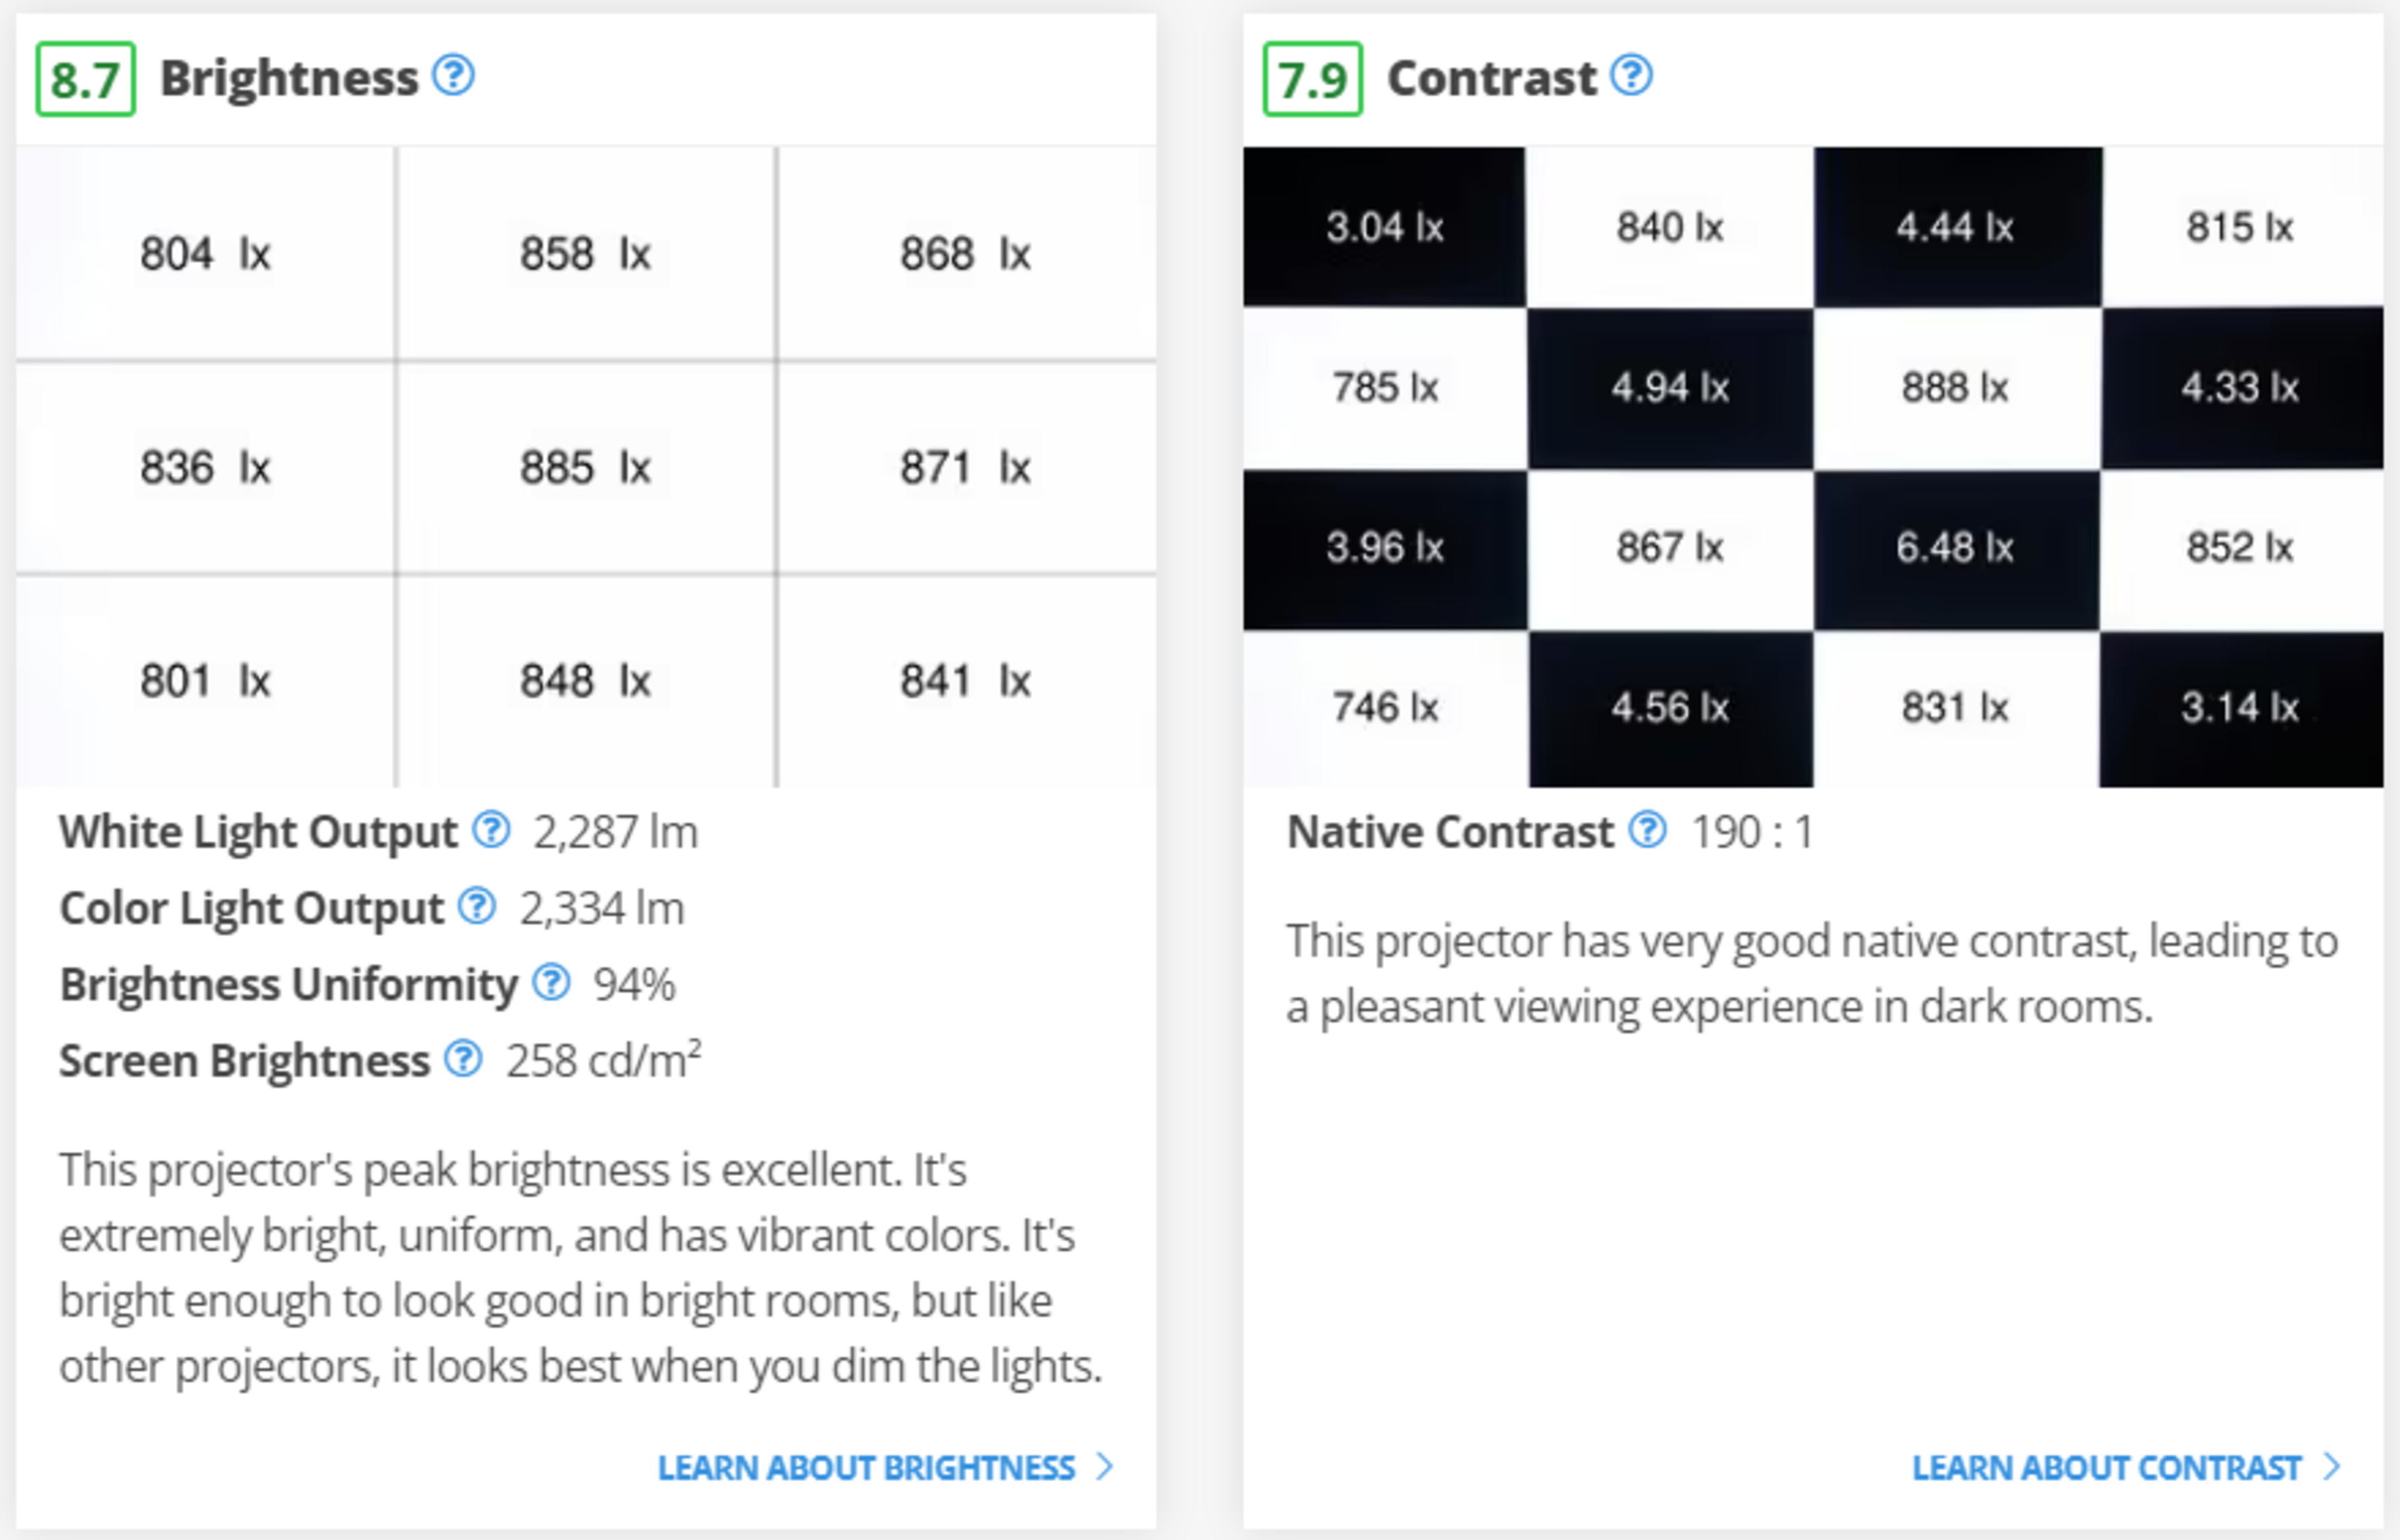Screen dimensions: 2400x1540
Task: Click the 841 lx brightness grid cell
Action: point(966,681)
